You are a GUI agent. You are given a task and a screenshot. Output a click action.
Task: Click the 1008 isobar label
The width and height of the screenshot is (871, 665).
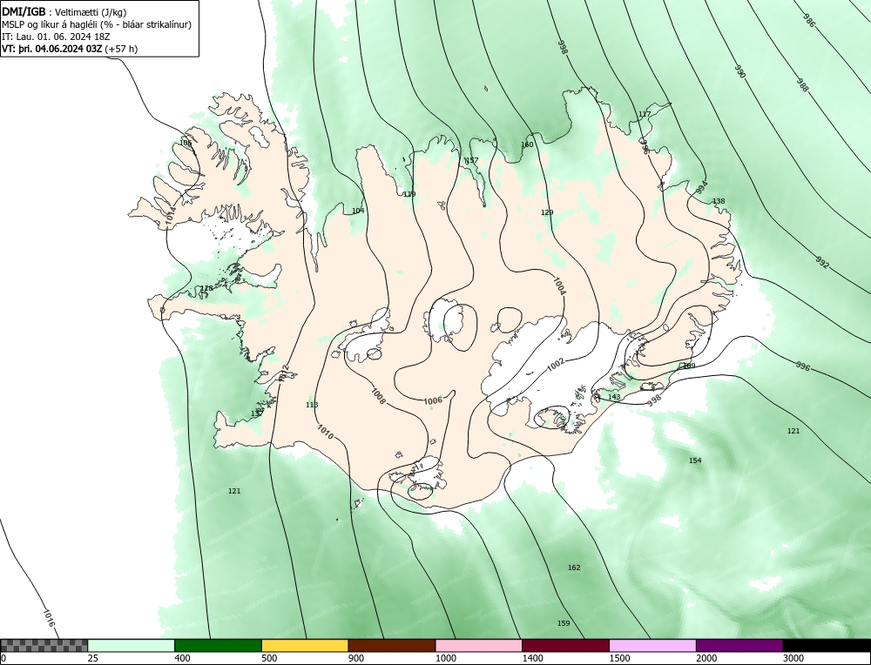click(378, 396)
